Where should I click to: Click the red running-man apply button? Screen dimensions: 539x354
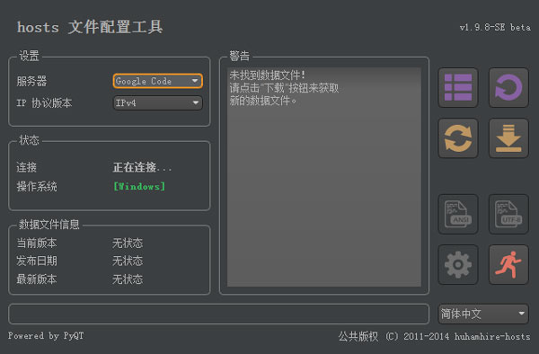(x=508, y=264)
